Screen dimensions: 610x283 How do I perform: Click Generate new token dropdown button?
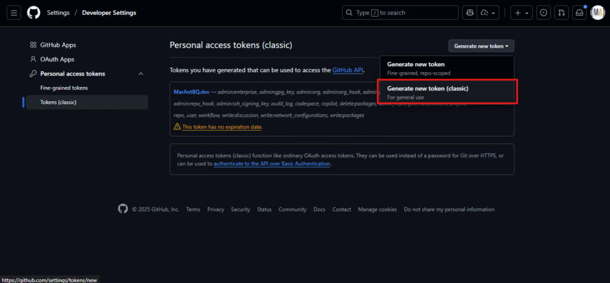(481, 46)
